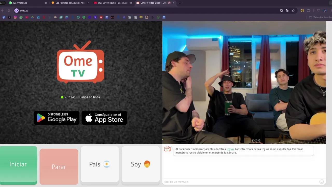Open the Extensions puzzle icon

point(309,11)
